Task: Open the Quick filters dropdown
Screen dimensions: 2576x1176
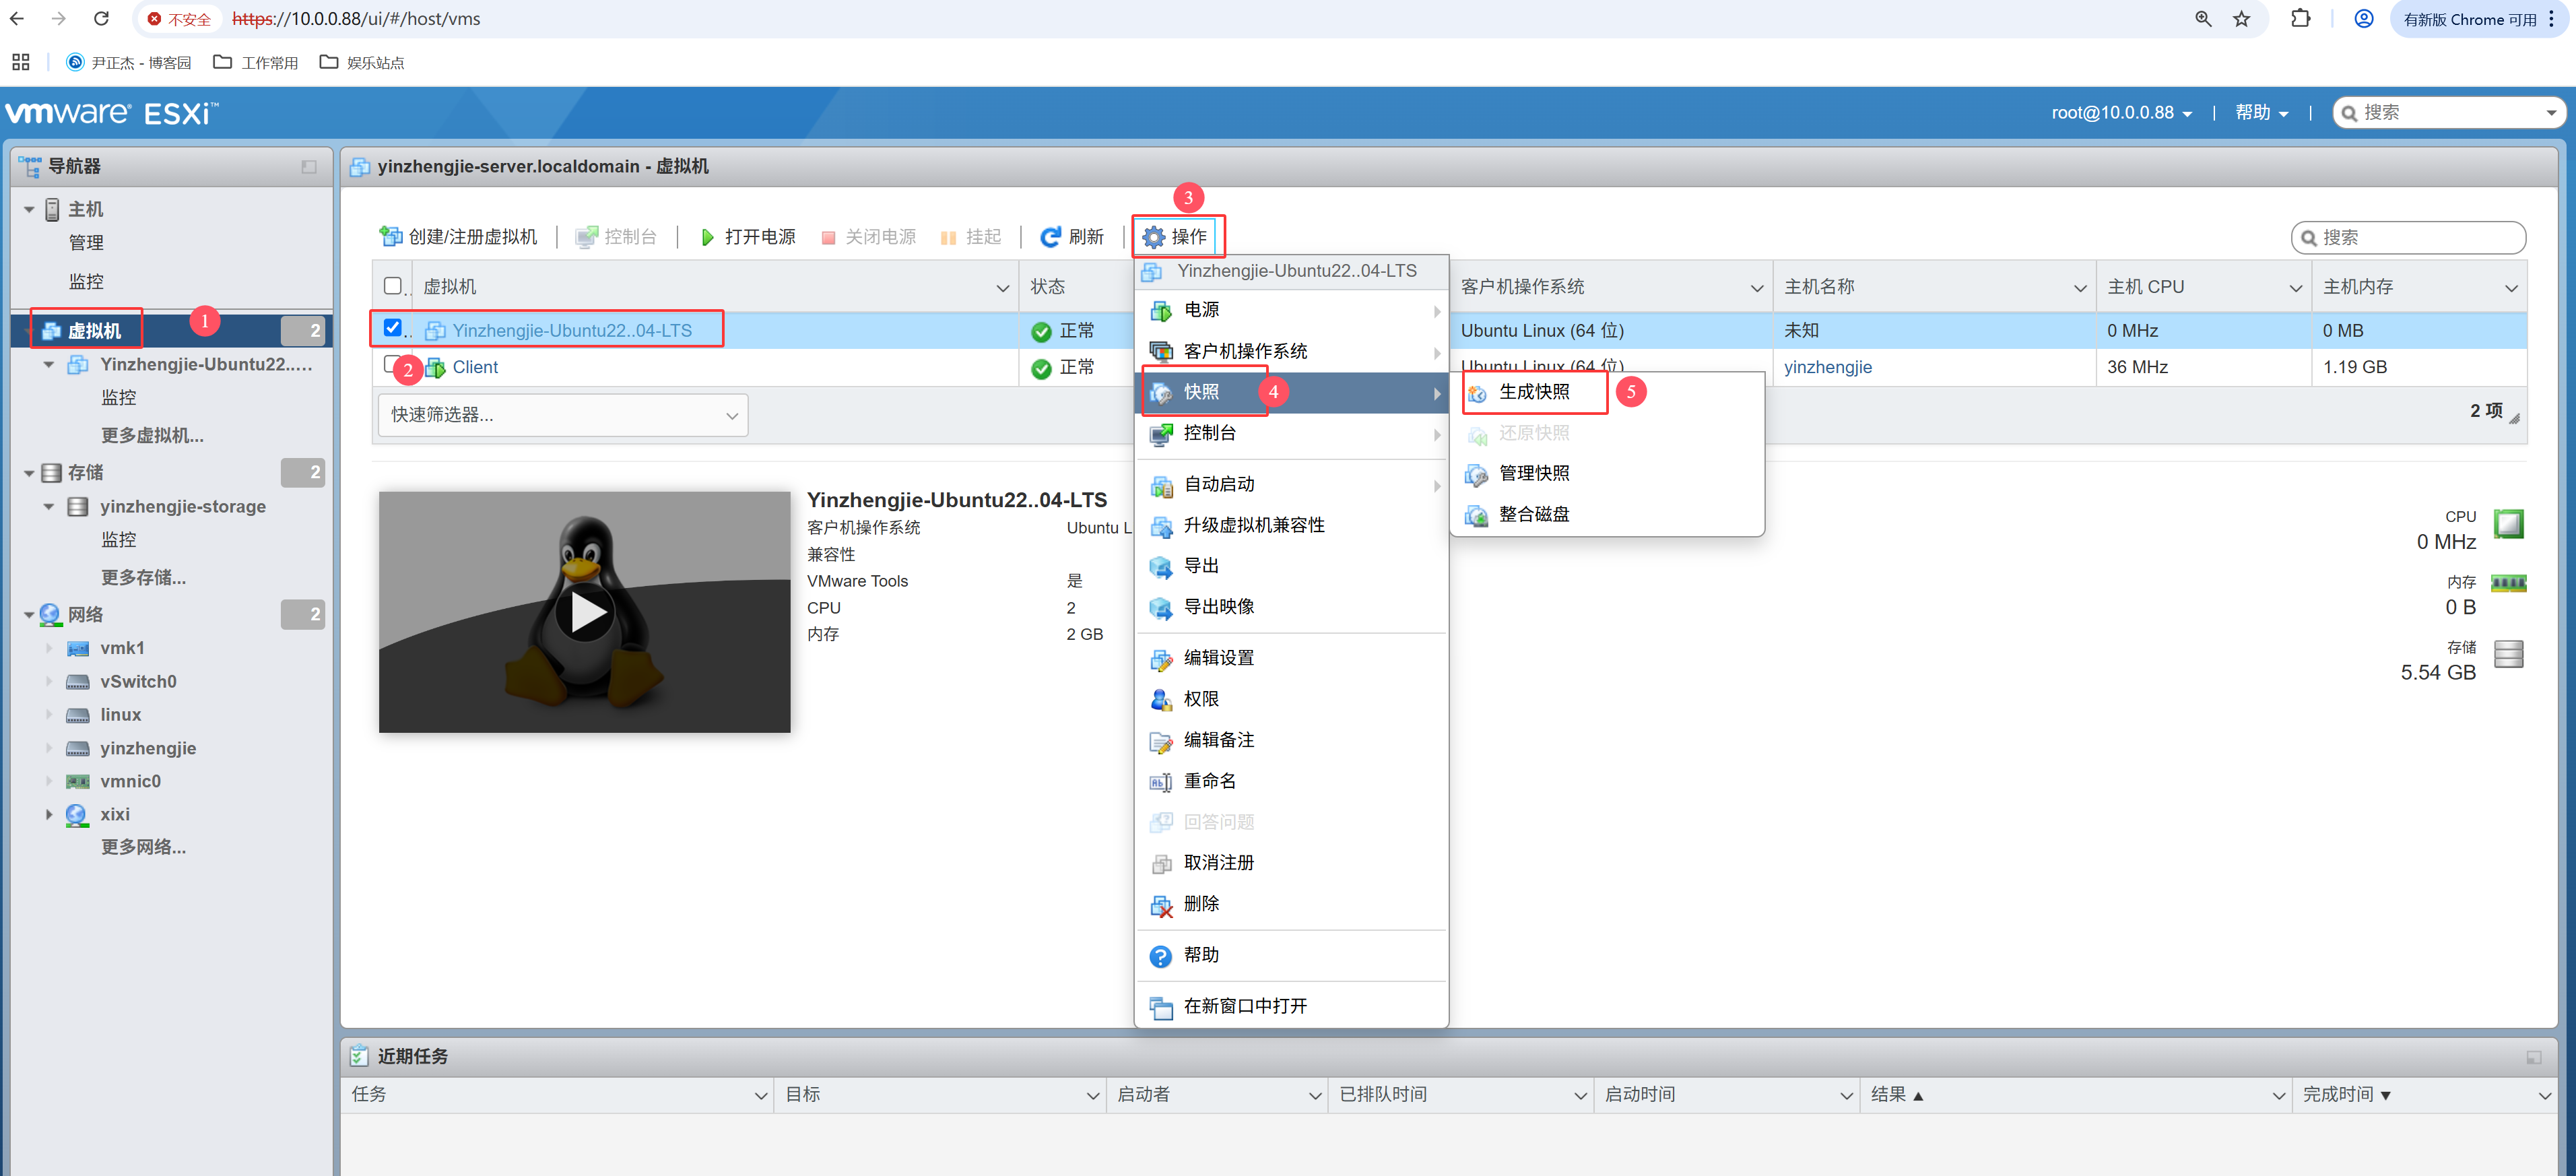Action: (x=562, y=415)
